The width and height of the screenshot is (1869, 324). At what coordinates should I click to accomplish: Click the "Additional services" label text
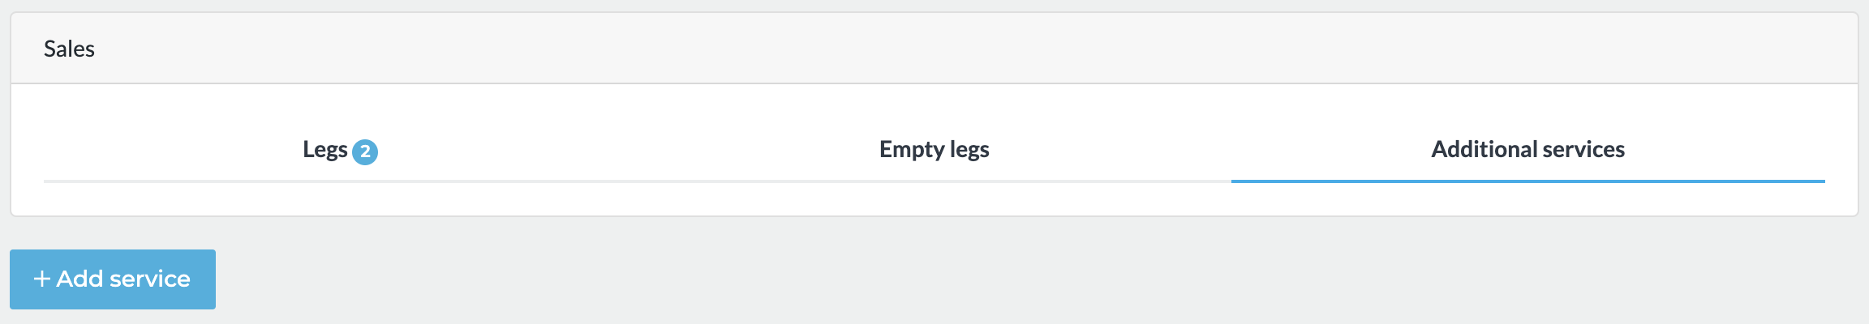pyautogui.click(x=1527, y=150)
